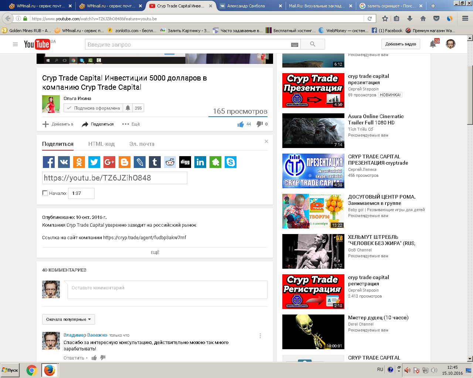The height and width of the screenshot is (378, 473).
Task: Switch to the залить скриншот Google tab
Action: point(391,6)
